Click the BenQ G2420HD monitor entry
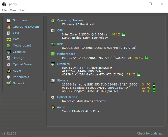The width and height of the screenshot is (168, 137). pyautogui.click(x=88, y=68)
